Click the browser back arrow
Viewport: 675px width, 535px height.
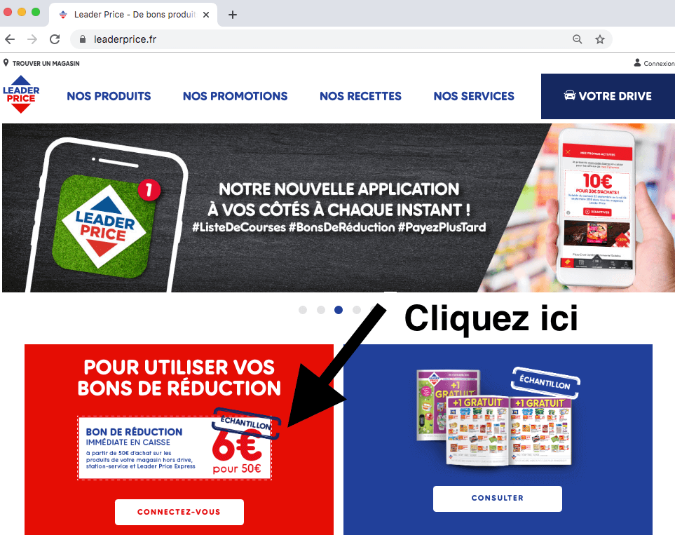click(x=10, y=39)
